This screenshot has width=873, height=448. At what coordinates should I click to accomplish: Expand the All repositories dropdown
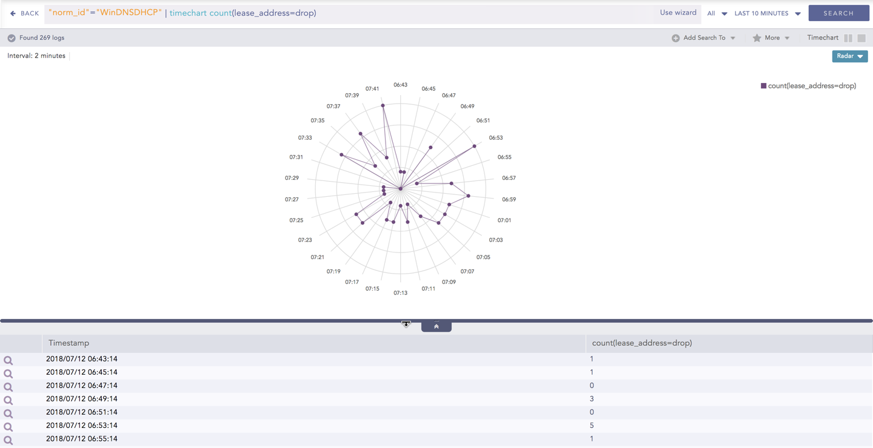coord(717,13)
